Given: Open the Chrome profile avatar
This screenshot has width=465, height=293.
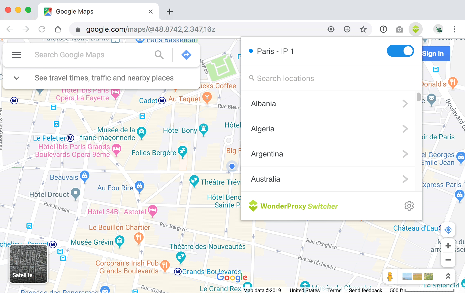Looking at the screenshot, I should (439, 29).
